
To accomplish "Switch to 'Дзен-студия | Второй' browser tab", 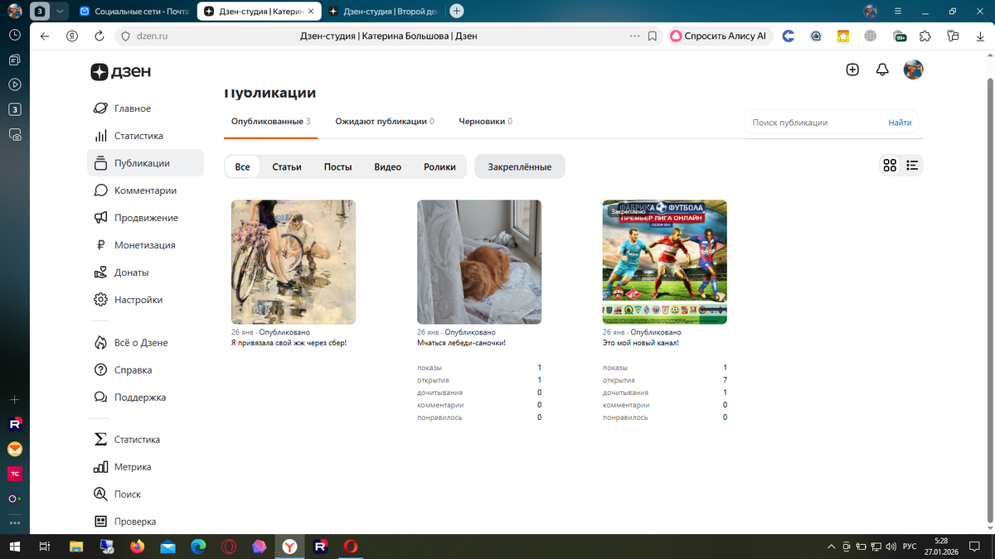I will (x=383, y=12).
